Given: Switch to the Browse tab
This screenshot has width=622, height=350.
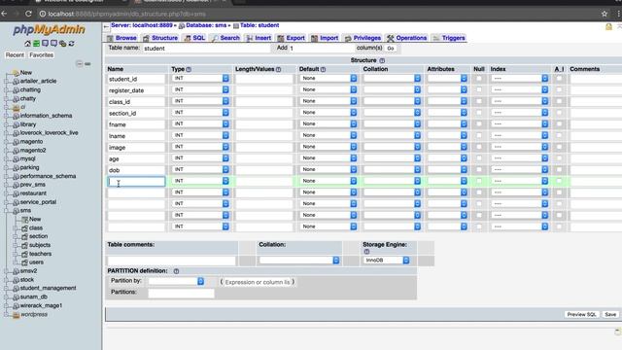Looking at the screenshot, I should pos(121,38).
